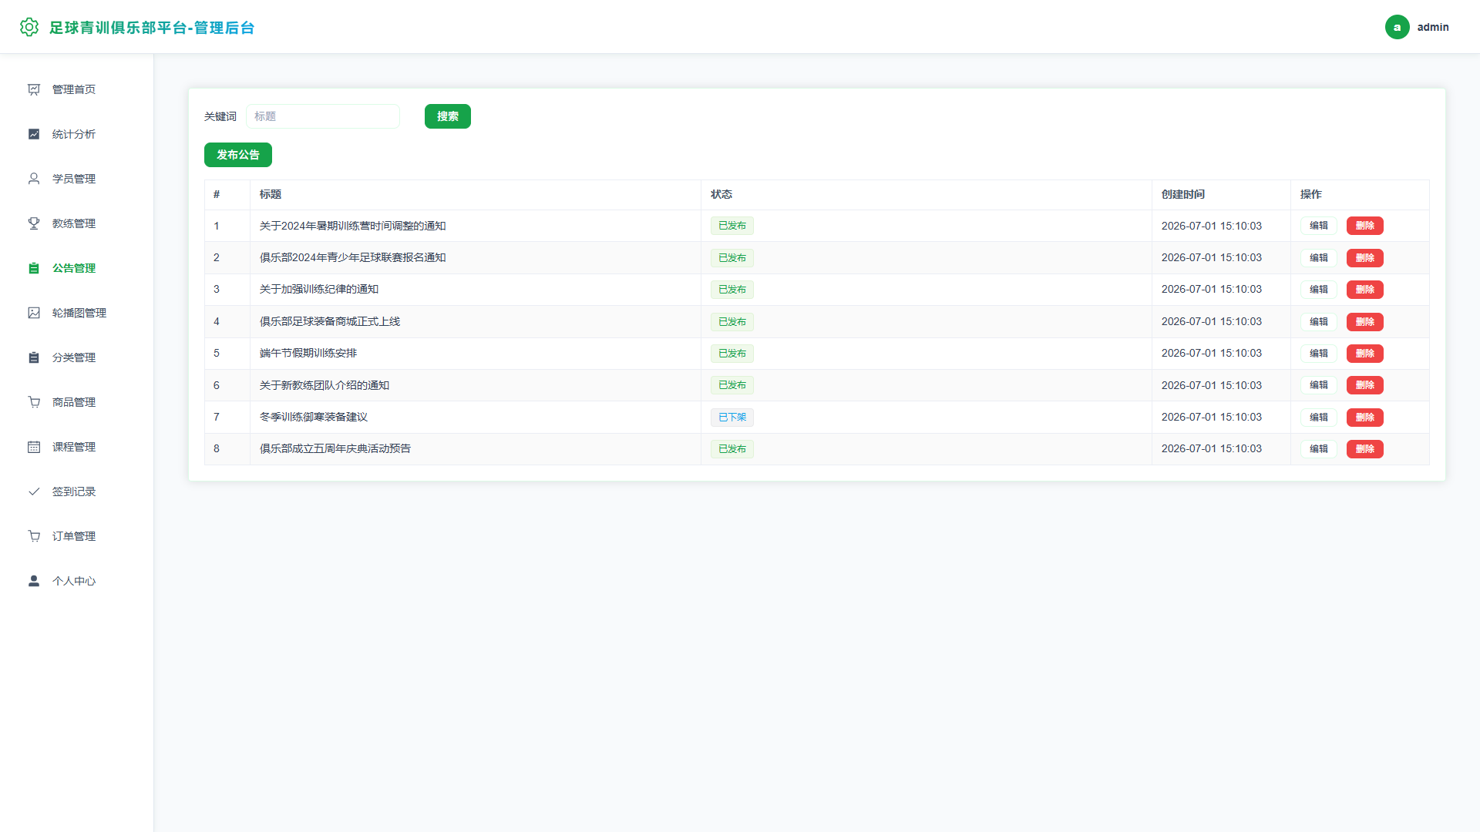
Task: Click the 创建时间 column header
Action: pos(1183,194)
